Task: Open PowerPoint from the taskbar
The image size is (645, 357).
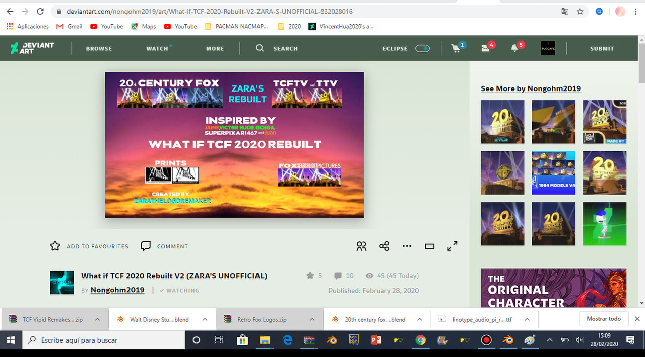Action: [x=375, y=340]
